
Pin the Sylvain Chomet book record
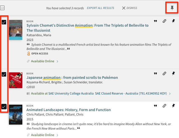[173, 21]
